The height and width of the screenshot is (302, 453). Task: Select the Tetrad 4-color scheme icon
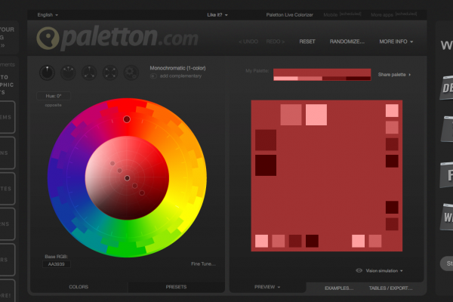tap(110, 72)
